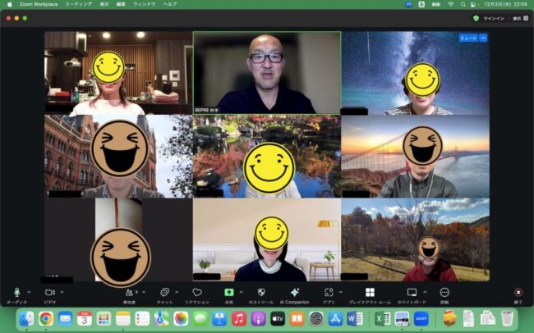Expand the video options arrow beside ビデオ

point(62,292)
